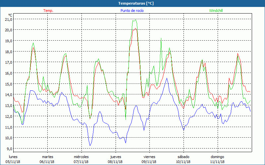Click the '°C' unit label on the axis

point(10,15)
